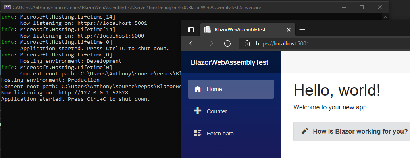
Task: Refresh the browser page
Action: pyautogui.click(x=227, y=43)
